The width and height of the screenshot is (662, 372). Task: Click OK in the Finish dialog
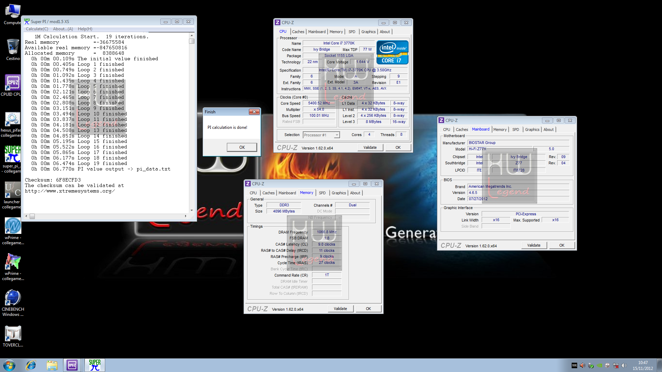[x=242, y=147]
